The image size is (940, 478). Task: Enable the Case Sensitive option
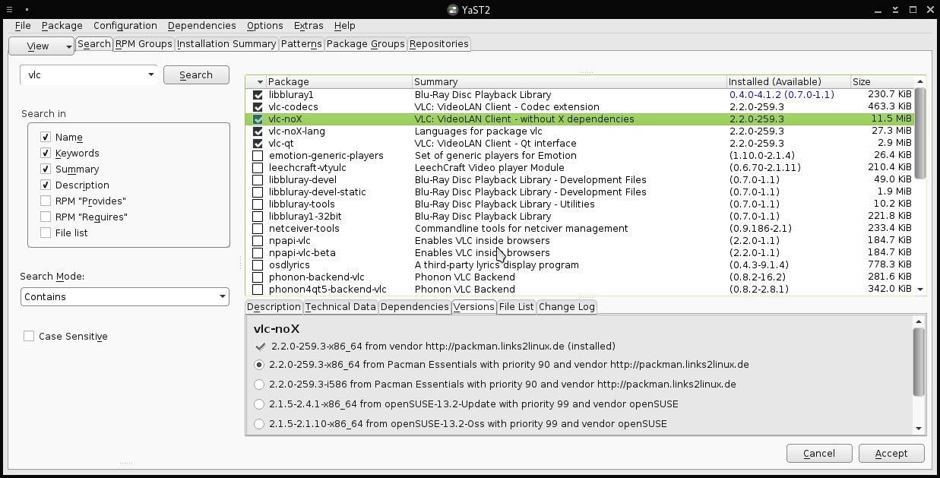click(x=29, y=336)
